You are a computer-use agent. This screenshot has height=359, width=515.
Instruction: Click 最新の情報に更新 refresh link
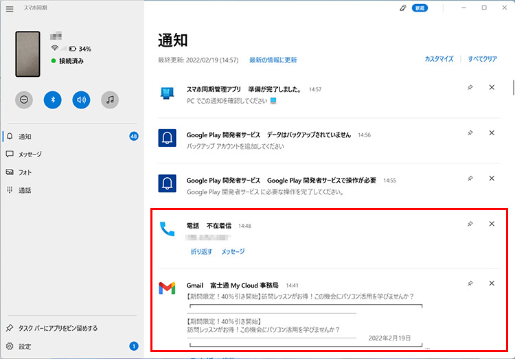(273, 60)
